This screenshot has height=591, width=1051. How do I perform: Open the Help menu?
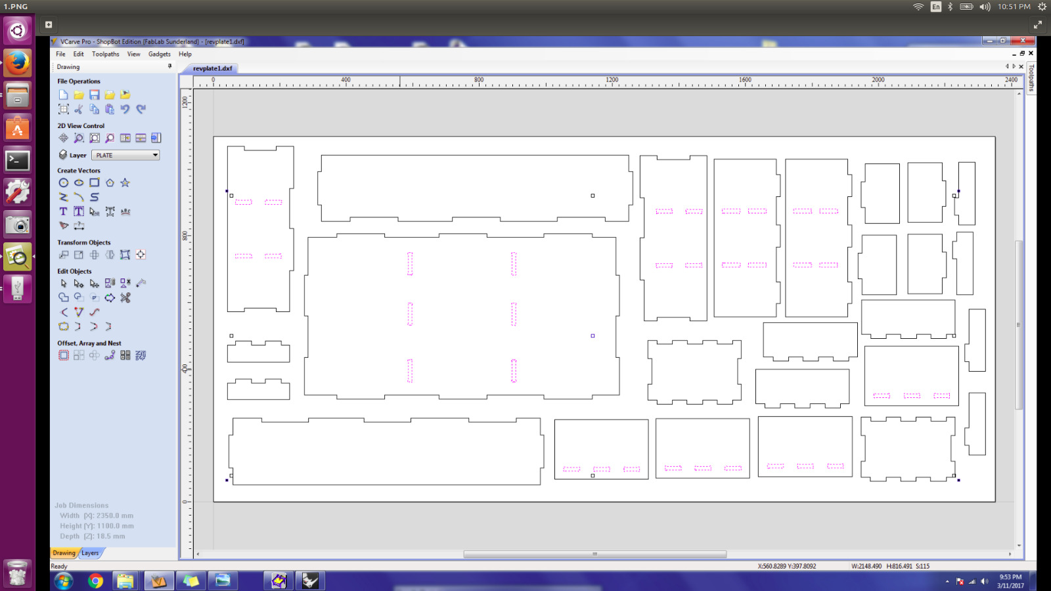(x=185, y=55)
